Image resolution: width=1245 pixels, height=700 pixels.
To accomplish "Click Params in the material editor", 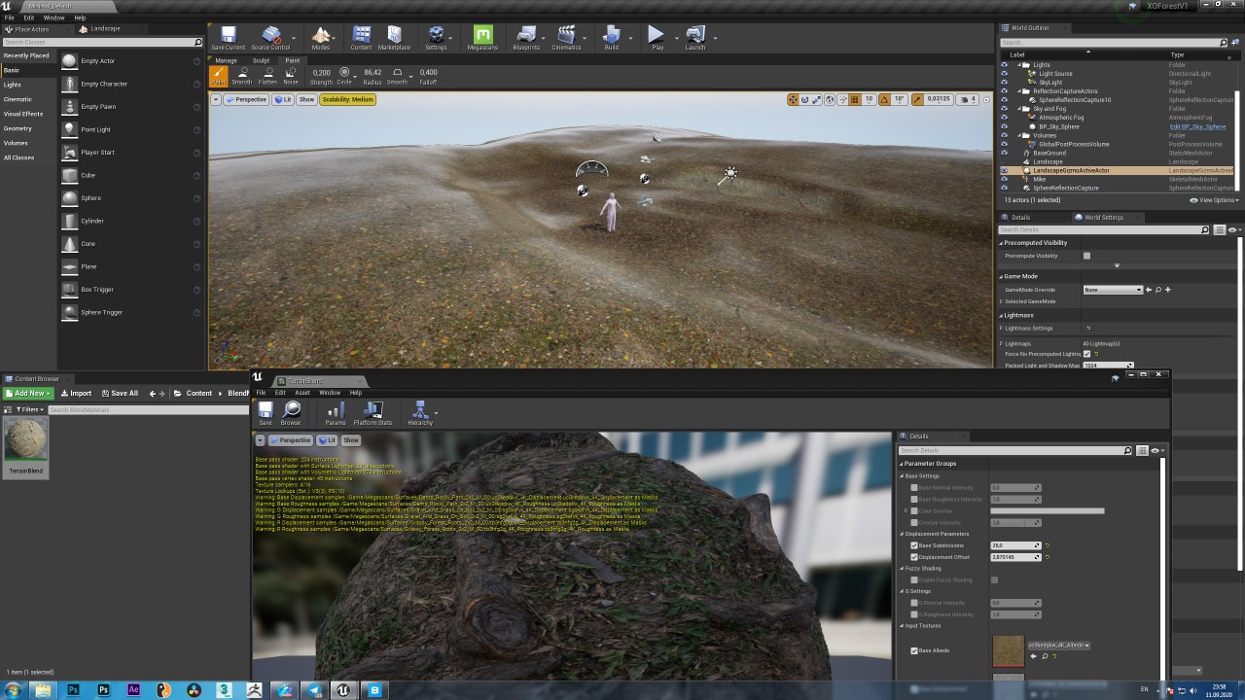I will [335, 413].
